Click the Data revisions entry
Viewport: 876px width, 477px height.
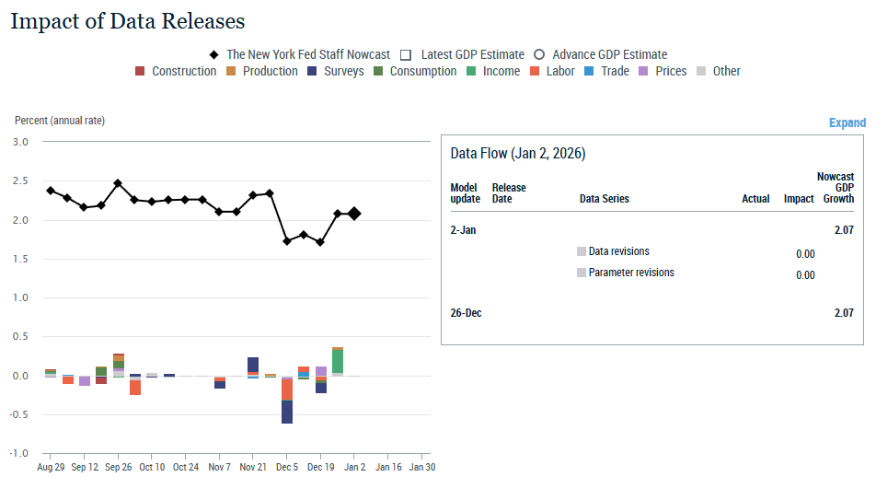(x=618, y=251)
